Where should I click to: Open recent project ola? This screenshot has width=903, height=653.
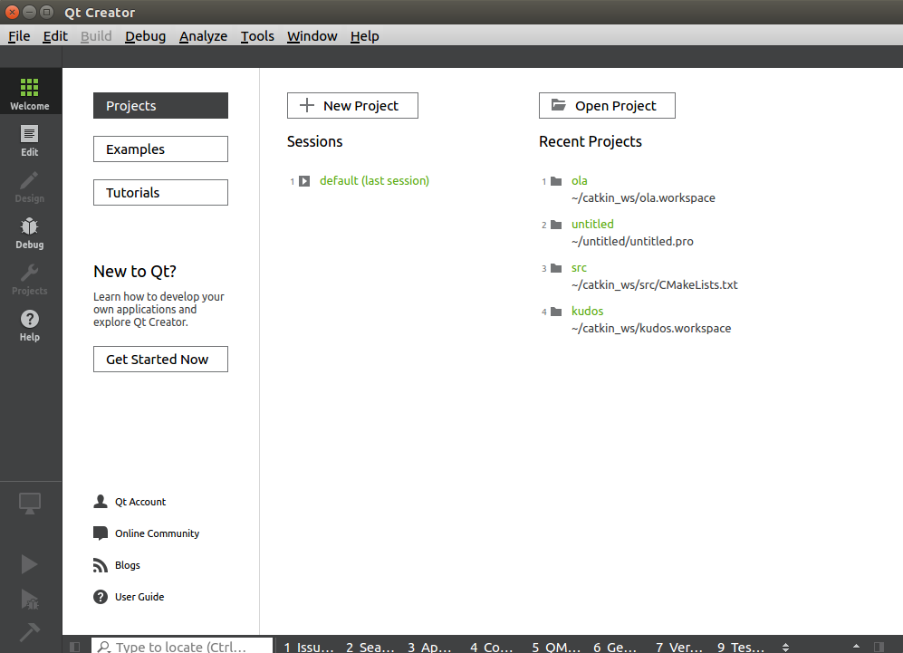(580, 181)
